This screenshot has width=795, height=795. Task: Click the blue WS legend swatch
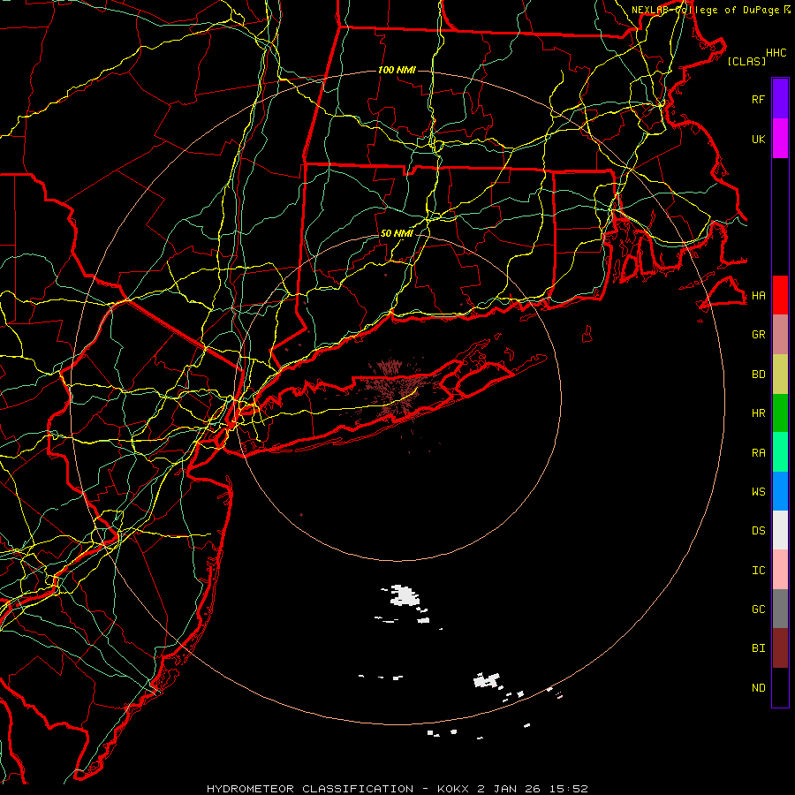[780, 491]
